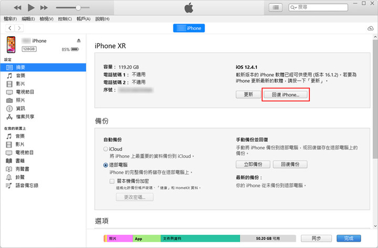Click the 更新 update button
This screenshot has width=378, height=248.
[x=248, y=94]
